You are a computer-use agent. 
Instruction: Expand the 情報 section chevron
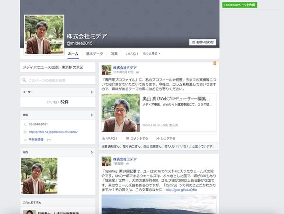[92, 115]
